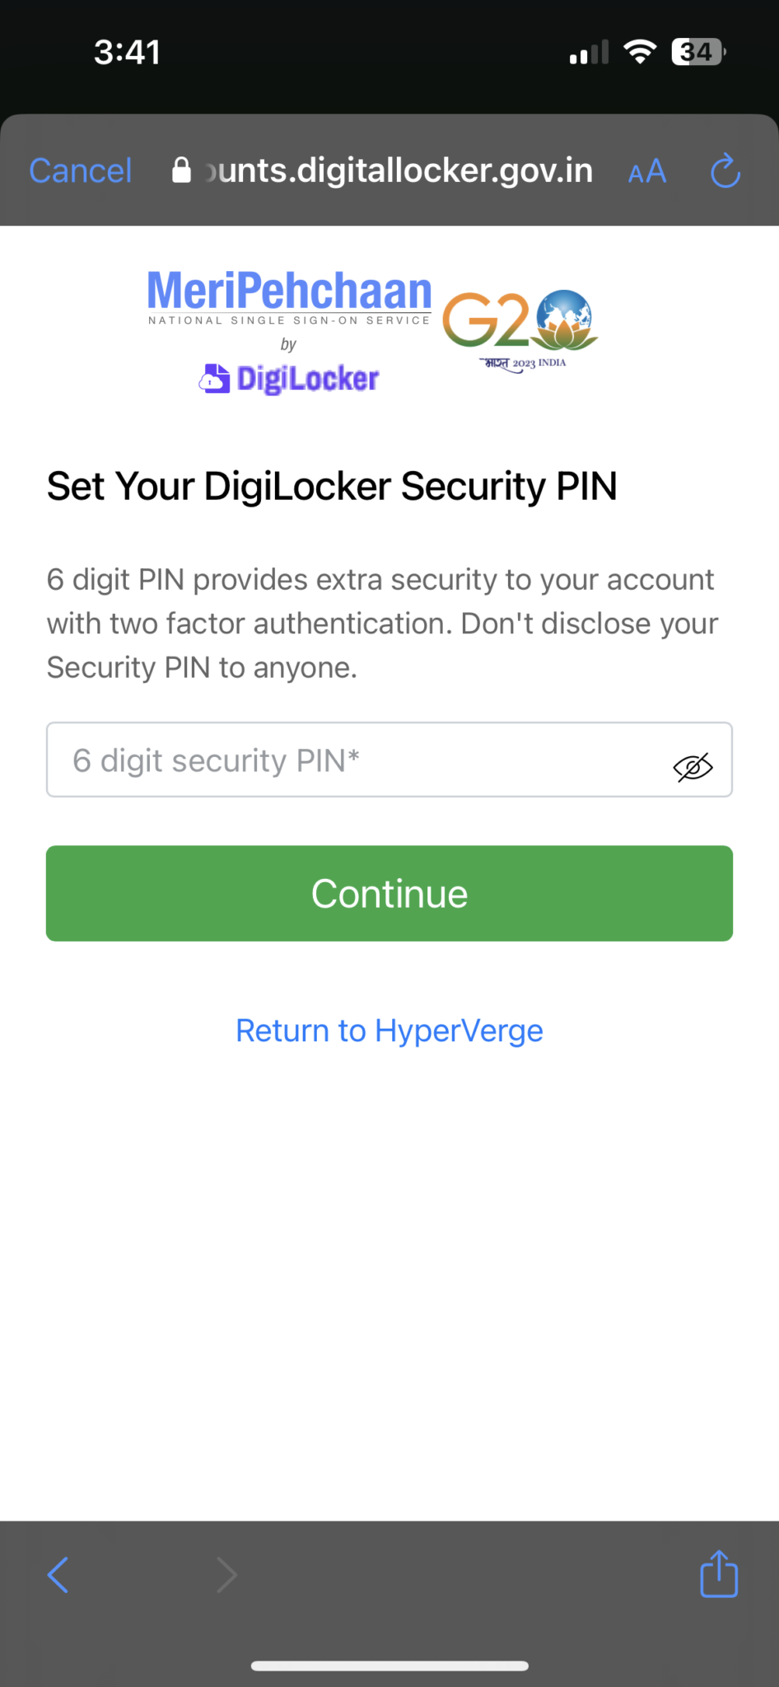The image size is (779, 1687).
Task: Tap the cellular signal bars
Action: (589, 52)
